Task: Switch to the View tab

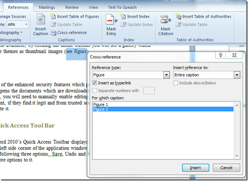Action: click(x=93, y=7)
